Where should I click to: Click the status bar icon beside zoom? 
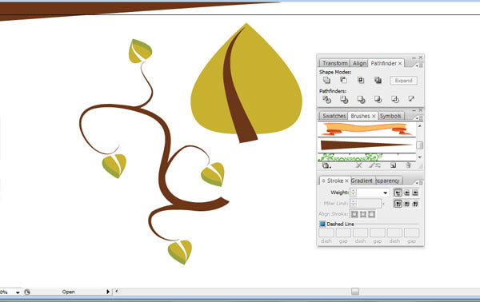[x=27, y=292]
